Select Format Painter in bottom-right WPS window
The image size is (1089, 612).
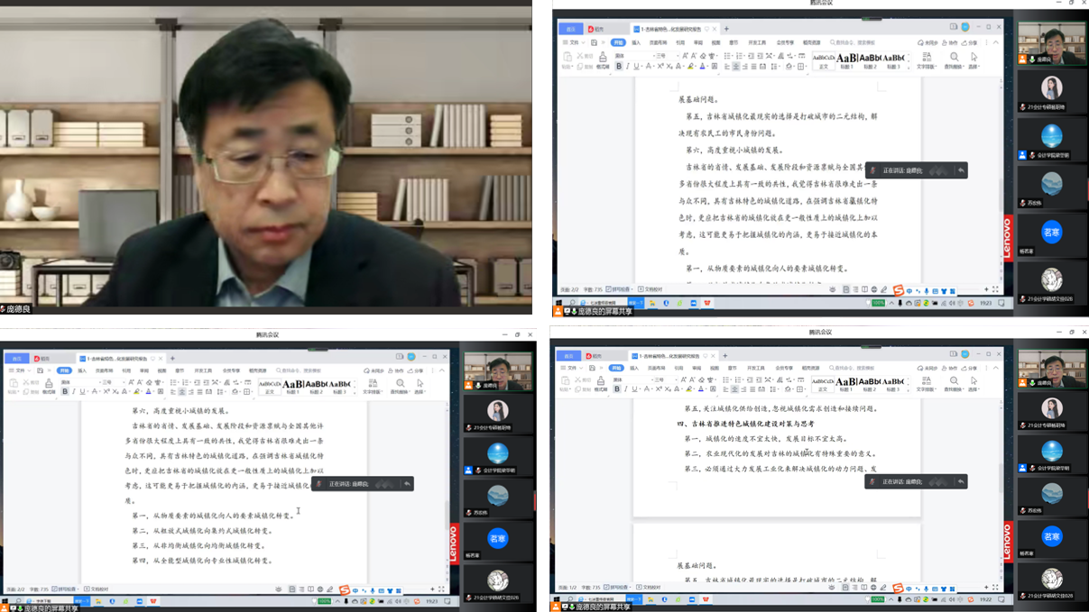[600, 385]
